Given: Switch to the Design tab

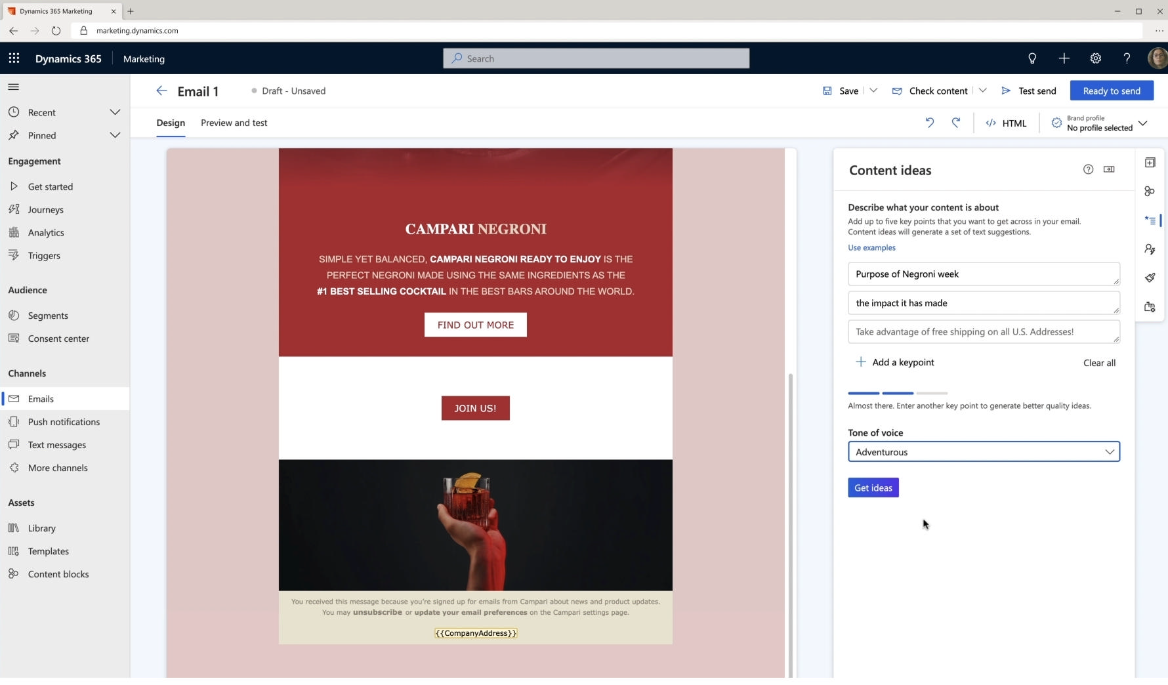Looking at the screenshot, I should pos(171,123).
